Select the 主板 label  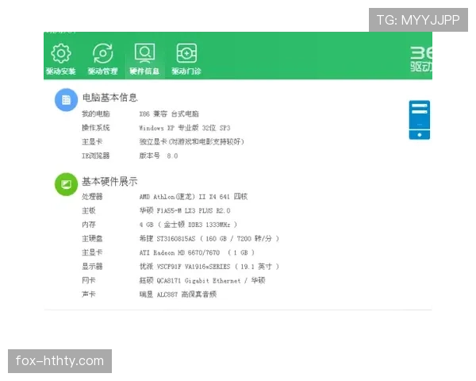(89, 210)
